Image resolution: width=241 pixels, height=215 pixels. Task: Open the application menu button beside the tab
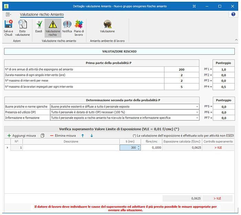click(x=8, y=14)
